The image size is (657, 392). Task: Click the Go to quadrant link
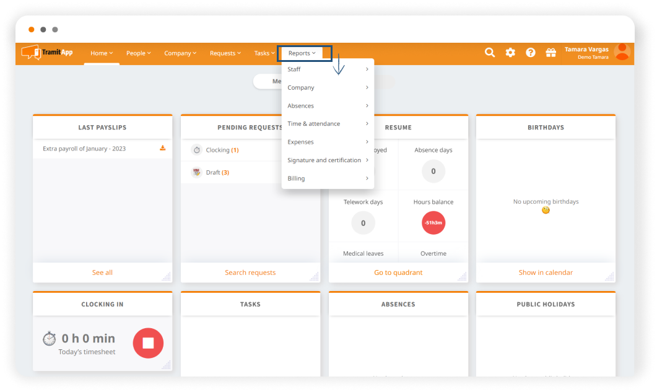pos(398,272)
